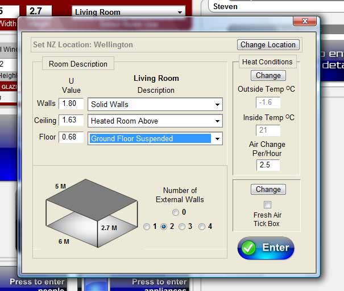Click the green Enter button
344x291 pixels.
266,248
